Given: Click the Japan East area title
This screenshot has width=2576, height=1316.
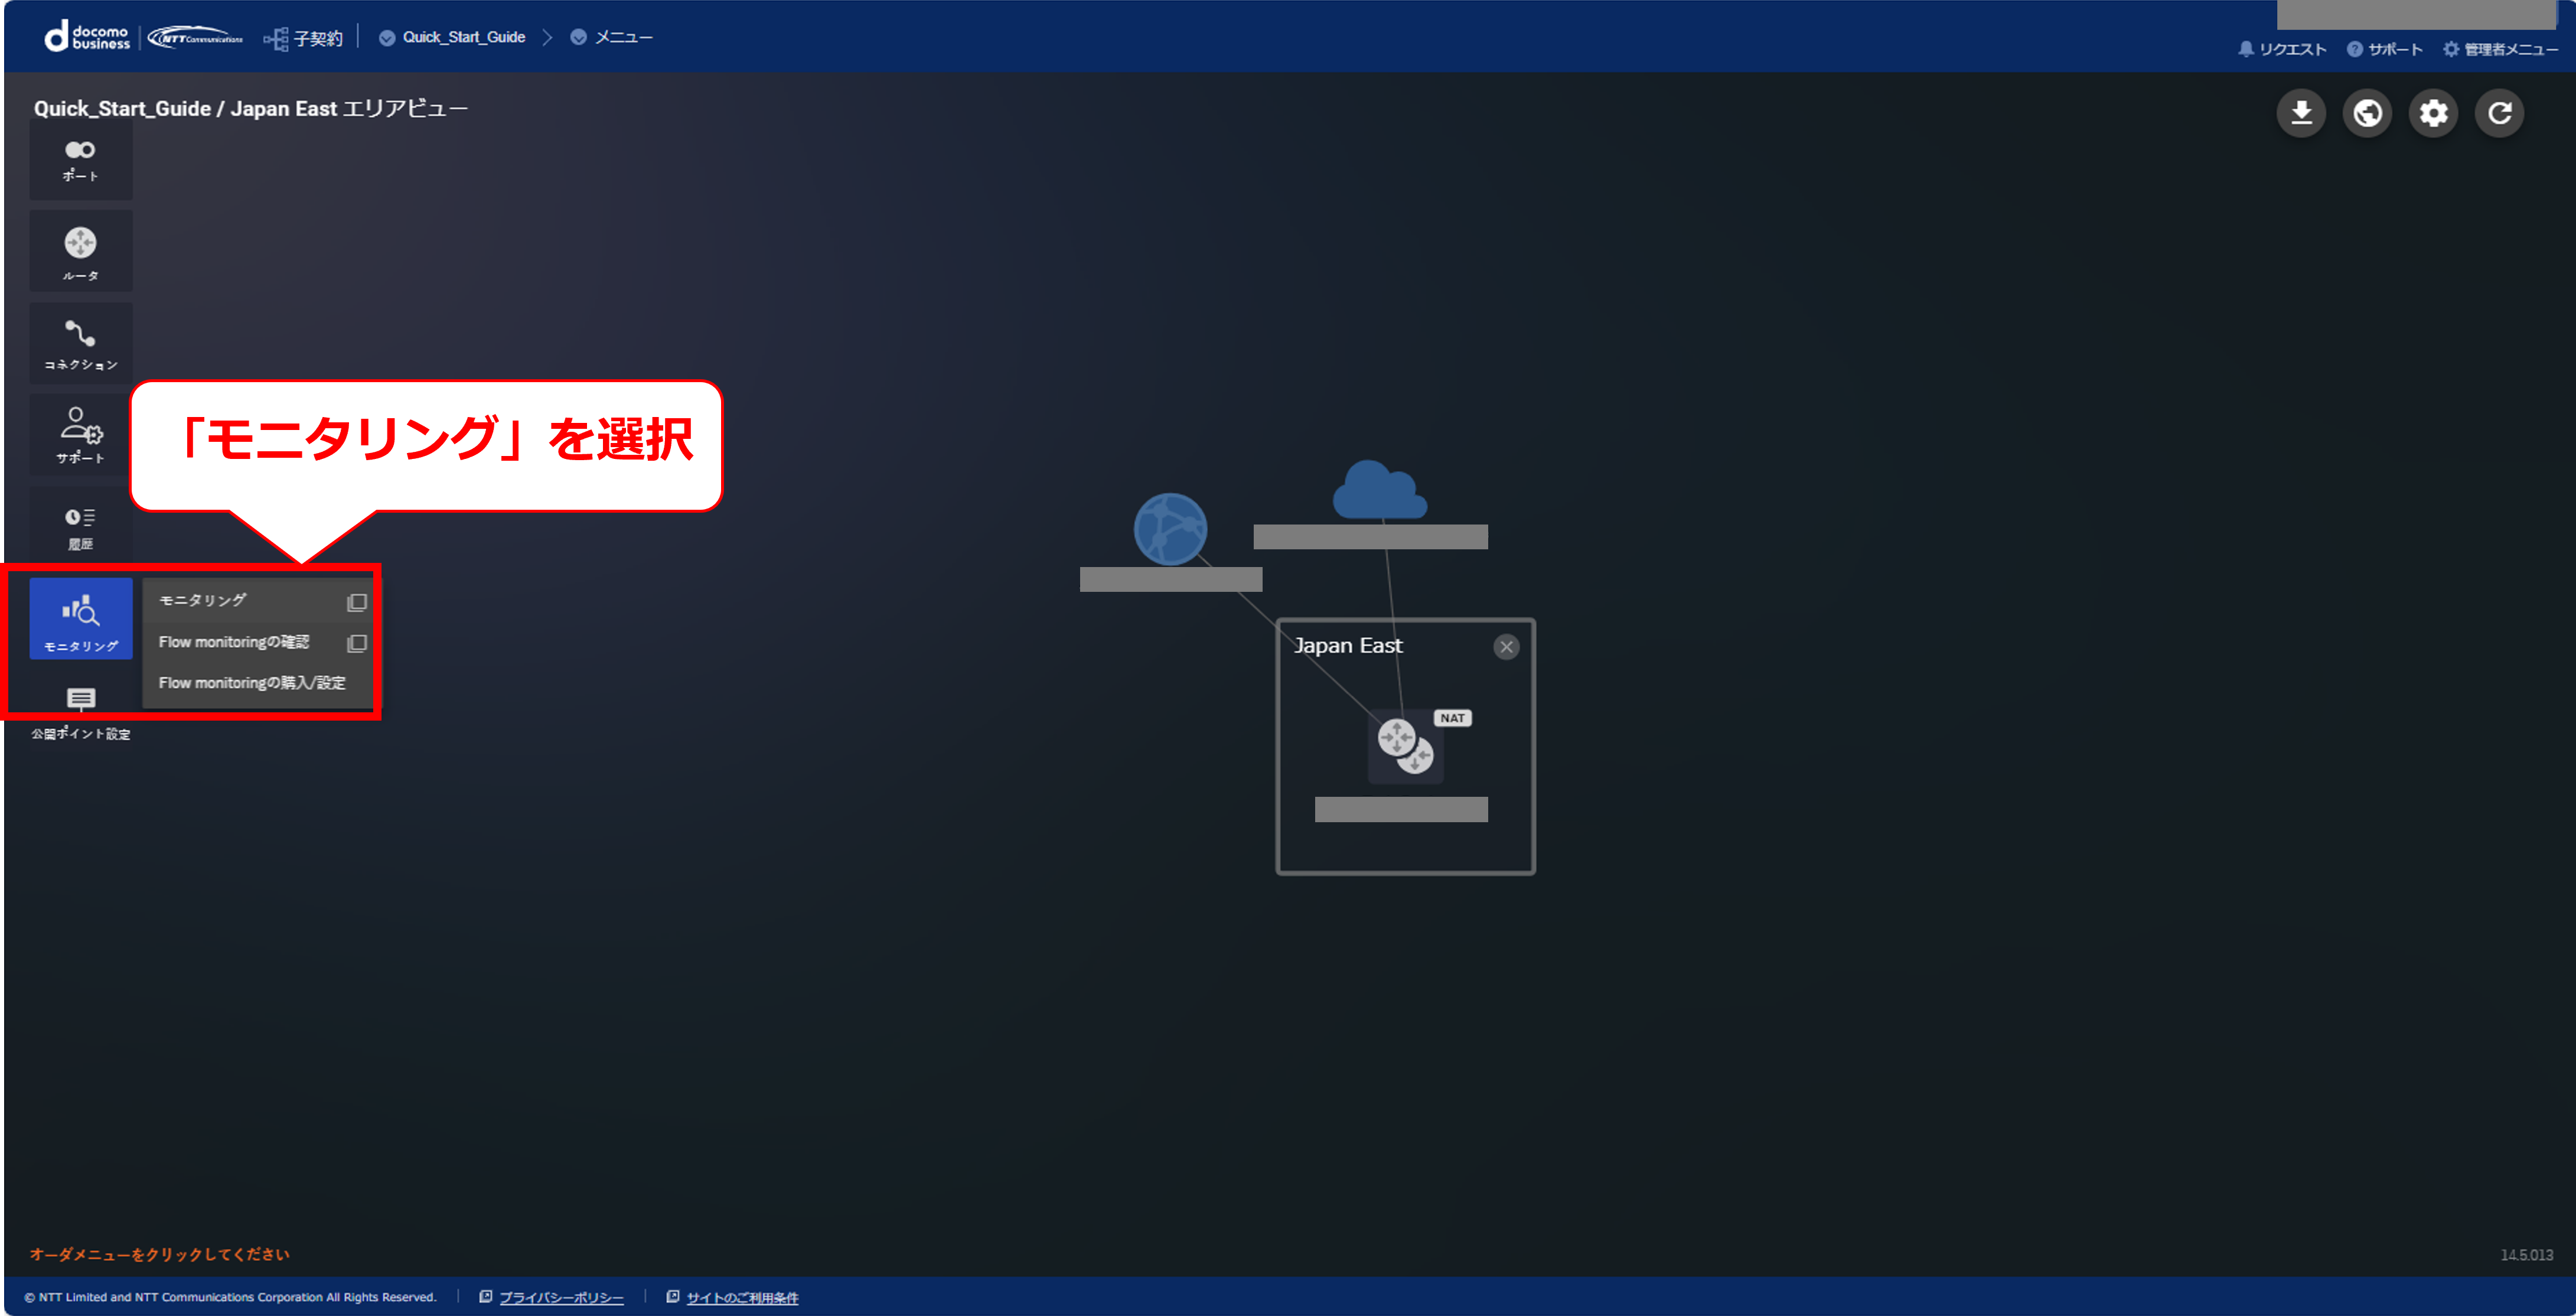Looking at the screenshot, I should point(1348,646).
